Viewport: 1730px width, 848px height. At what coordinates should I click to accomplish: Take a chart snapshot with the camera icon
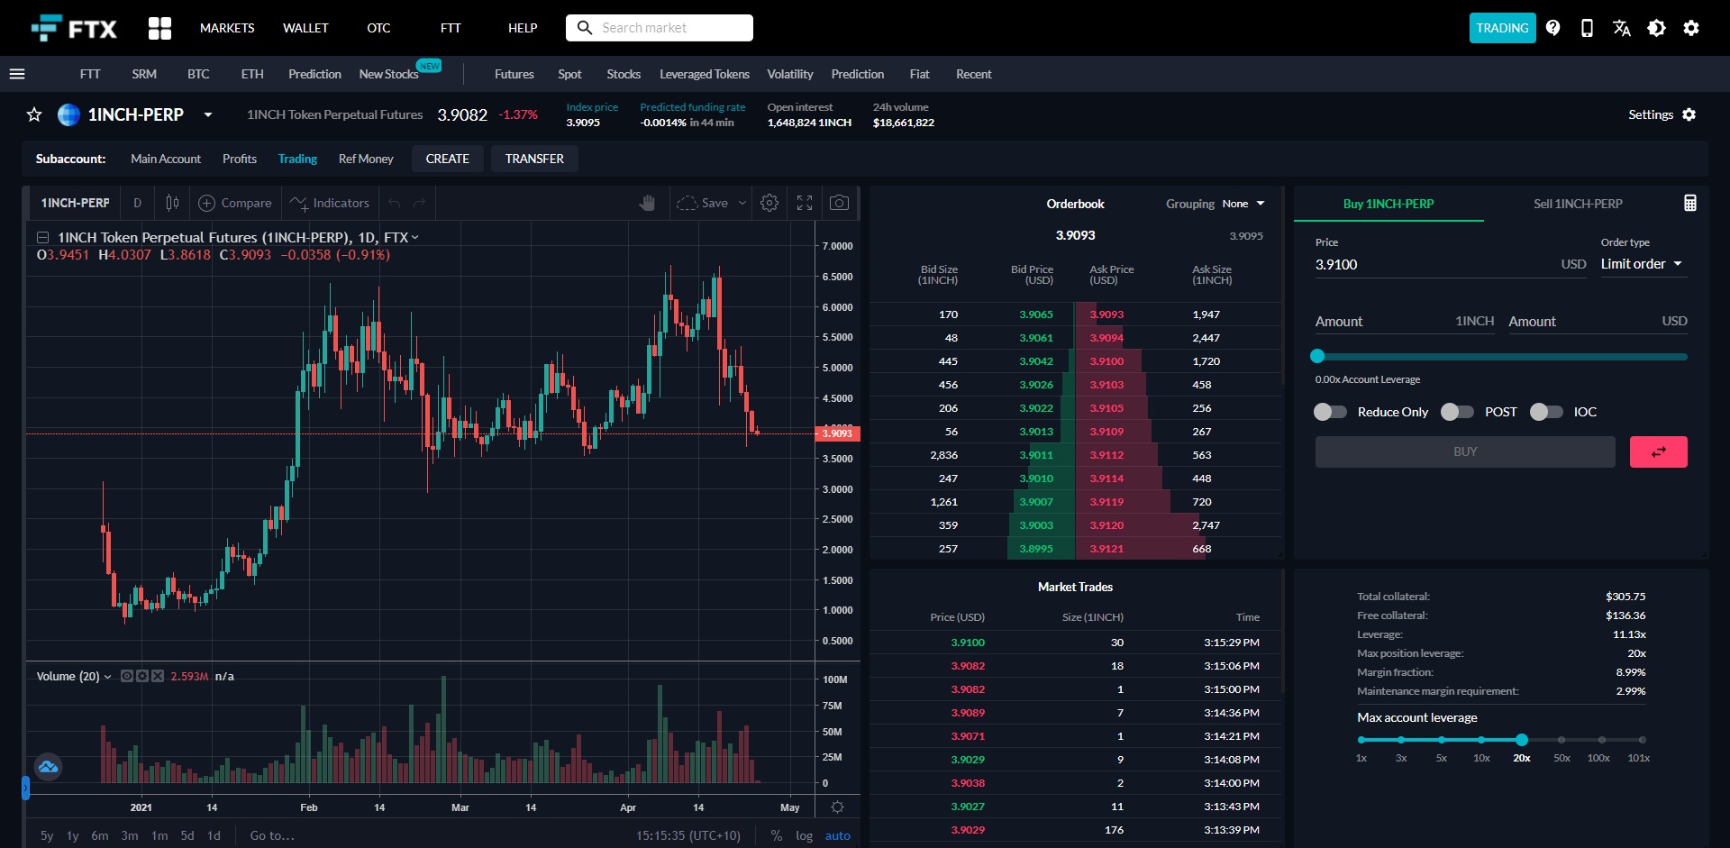pos(839,203)
